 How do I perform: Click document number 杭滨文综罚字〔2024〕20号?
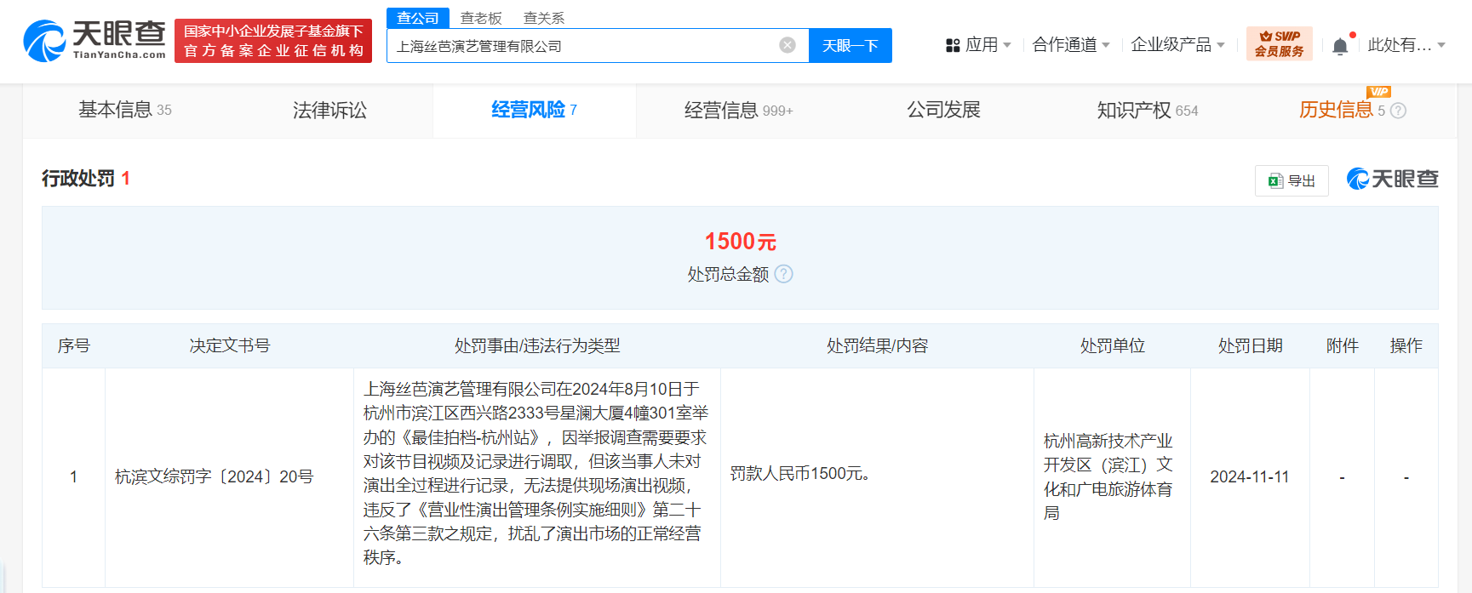215,476
